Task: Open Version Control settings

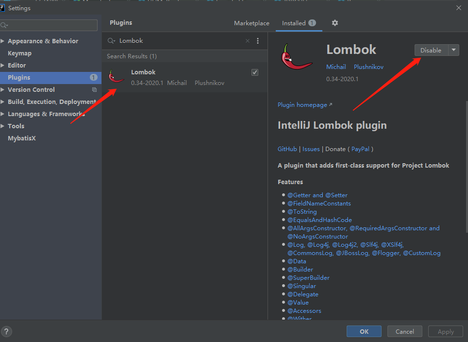Action: tap(32, 89)
